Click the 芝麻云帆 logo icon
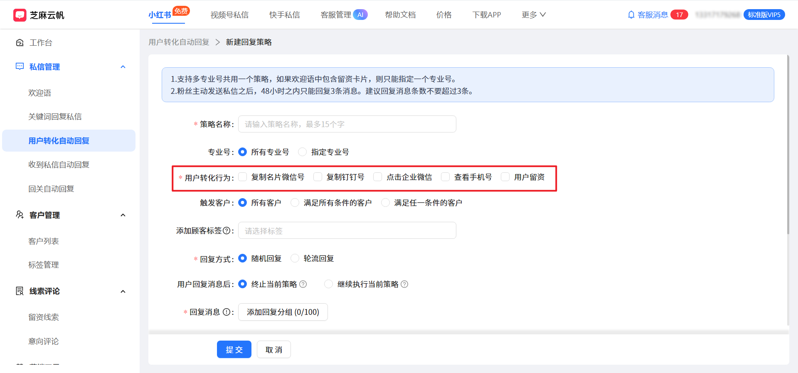The height and width of the screenshot is (373, 798). coord(20,15)
